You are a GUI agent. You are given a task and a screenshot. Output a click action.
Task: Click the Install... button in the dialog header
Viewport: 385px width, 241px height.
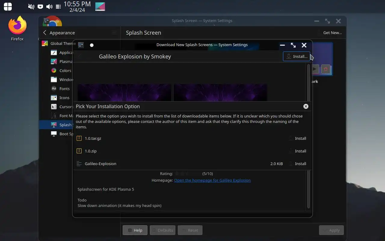(x=297, y=56)
